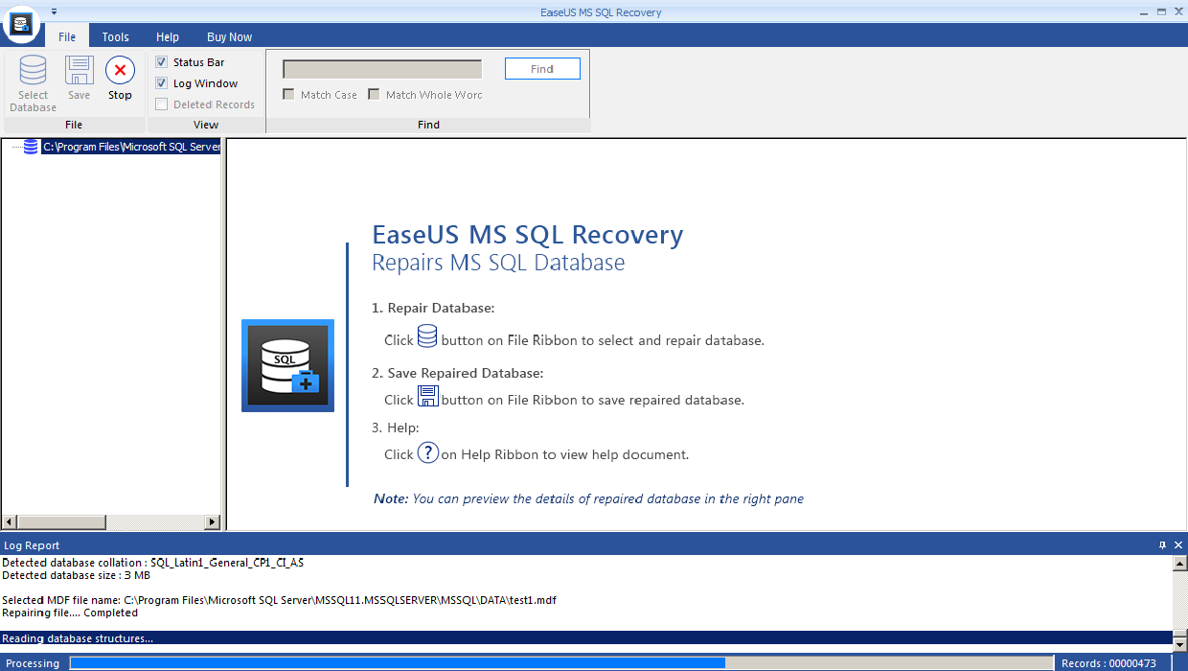The image size is (1188, 671).
Task: Open the Tools ribbon tab
Action: tap(116, 36)
